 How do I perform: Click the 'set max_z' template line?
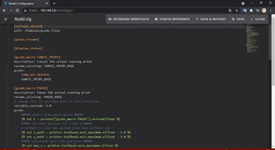pos(70,145)
